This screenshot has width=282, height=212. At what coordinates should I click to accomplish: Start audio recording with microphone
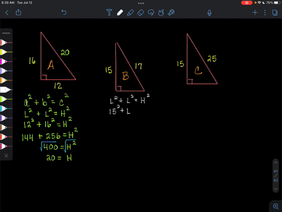click(x=209, y=13)
